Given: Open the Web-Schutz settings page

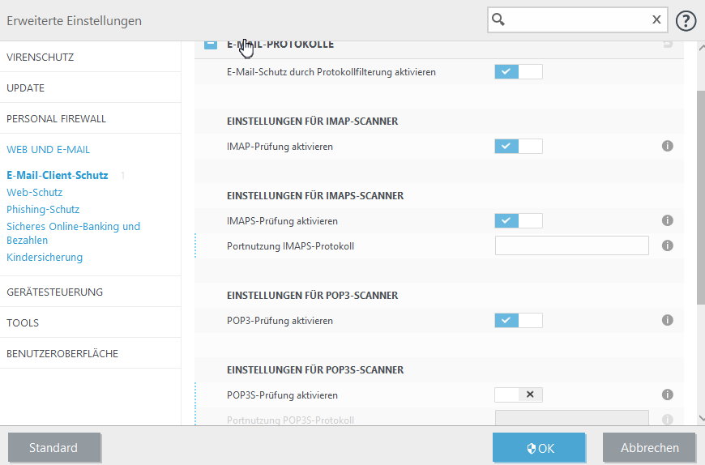Looking at the screenshot, I should pos(34,193).
